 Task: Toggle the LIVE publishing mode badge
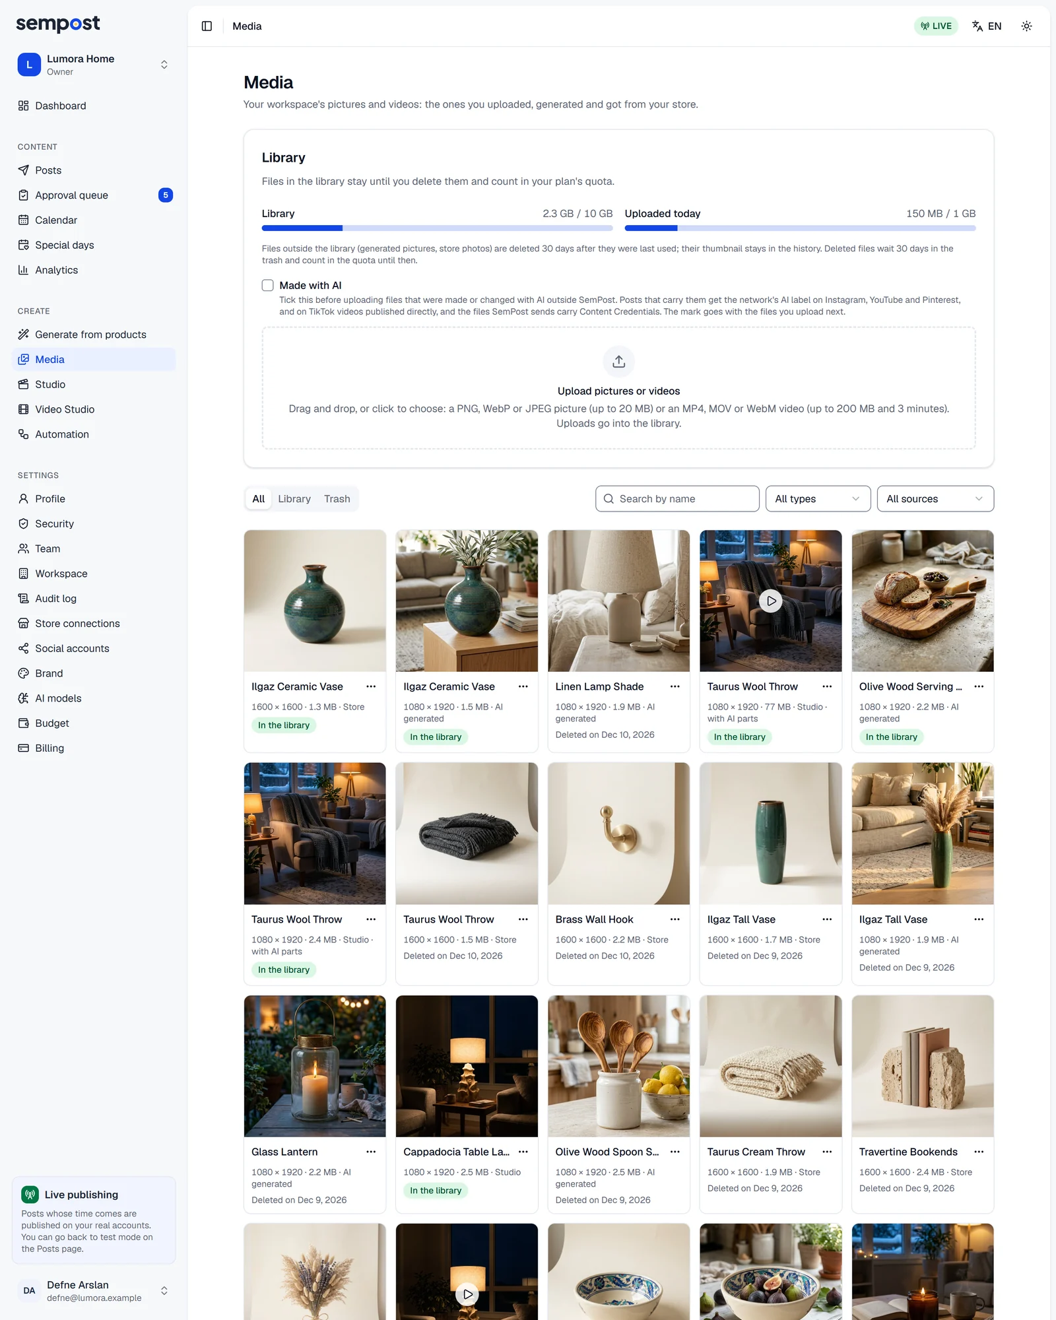click(x=936, y=26)
